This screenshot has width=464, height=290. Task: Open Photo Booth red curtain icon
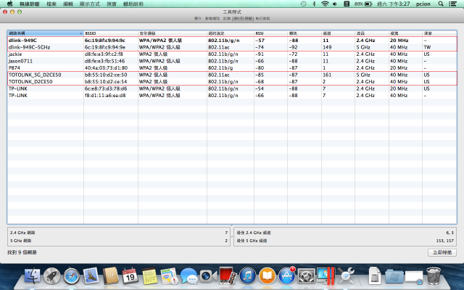pyautogui.click(x=228, y=275)
